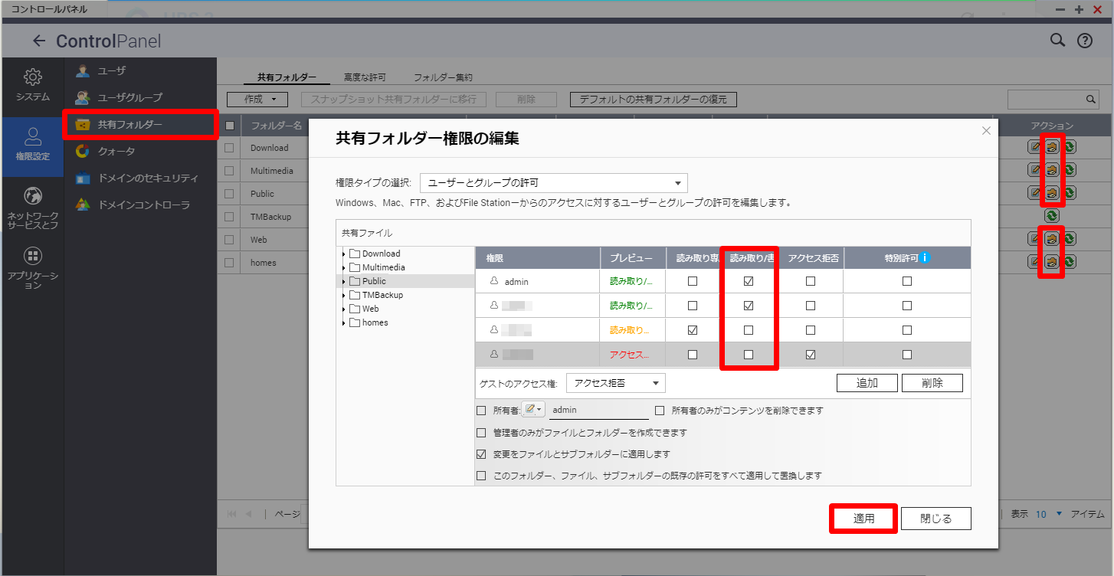Viewport: 1114px width, 576px height.
Task: Enable the replace-all existing permissions checkbox
Action: click(481, 476)
